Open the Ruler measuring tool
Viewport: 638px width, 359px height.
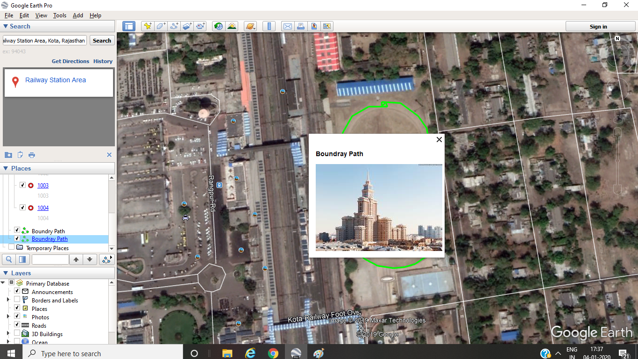269,26
